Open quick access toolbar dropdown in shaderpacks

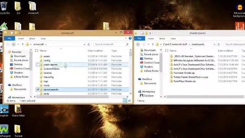pyautogui.click(x=150, y=33)
